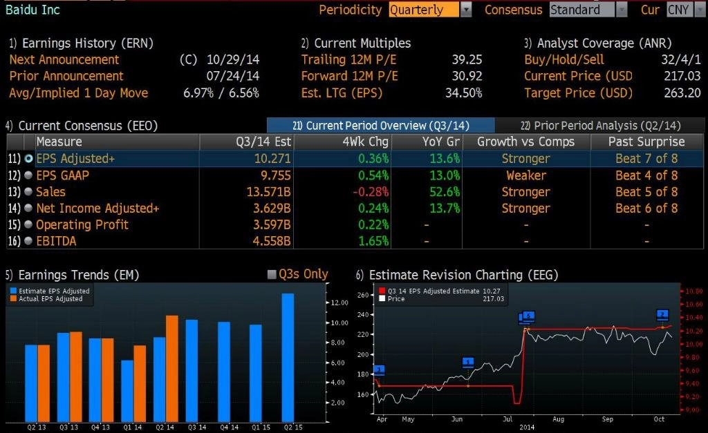Go to Analyst Coverage (ANR)
708x433 pixels.
(598, 44)
